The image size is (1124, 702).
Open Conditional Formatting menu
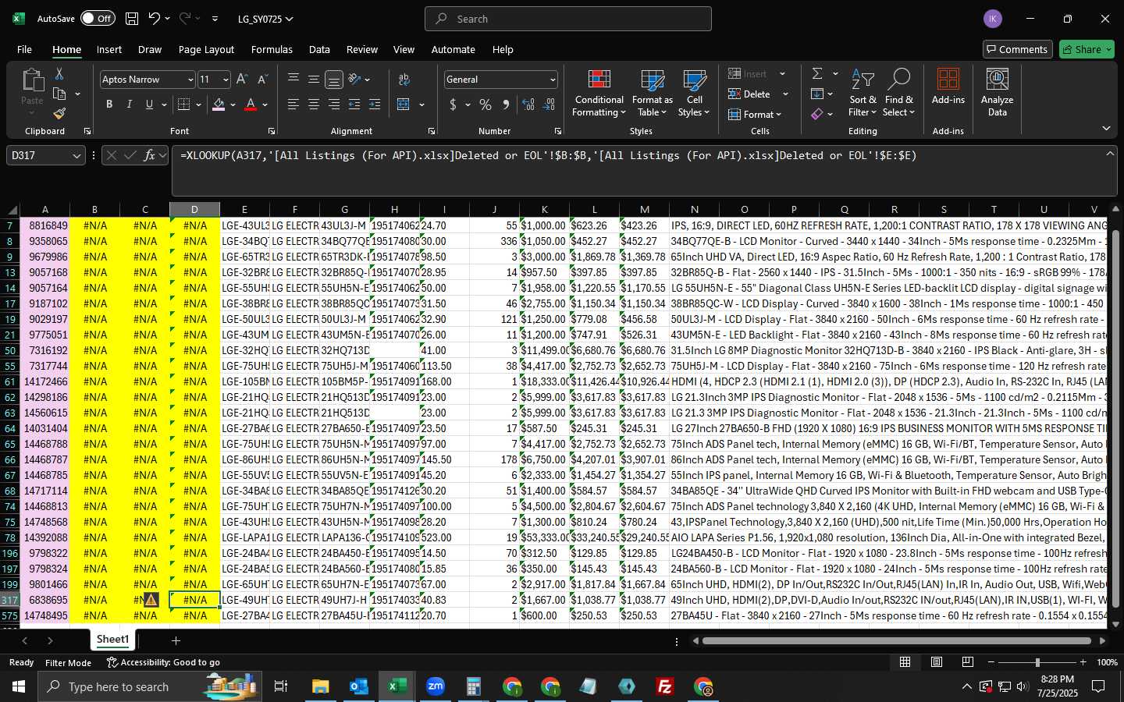pyautogui.click(x=599, y=94)
